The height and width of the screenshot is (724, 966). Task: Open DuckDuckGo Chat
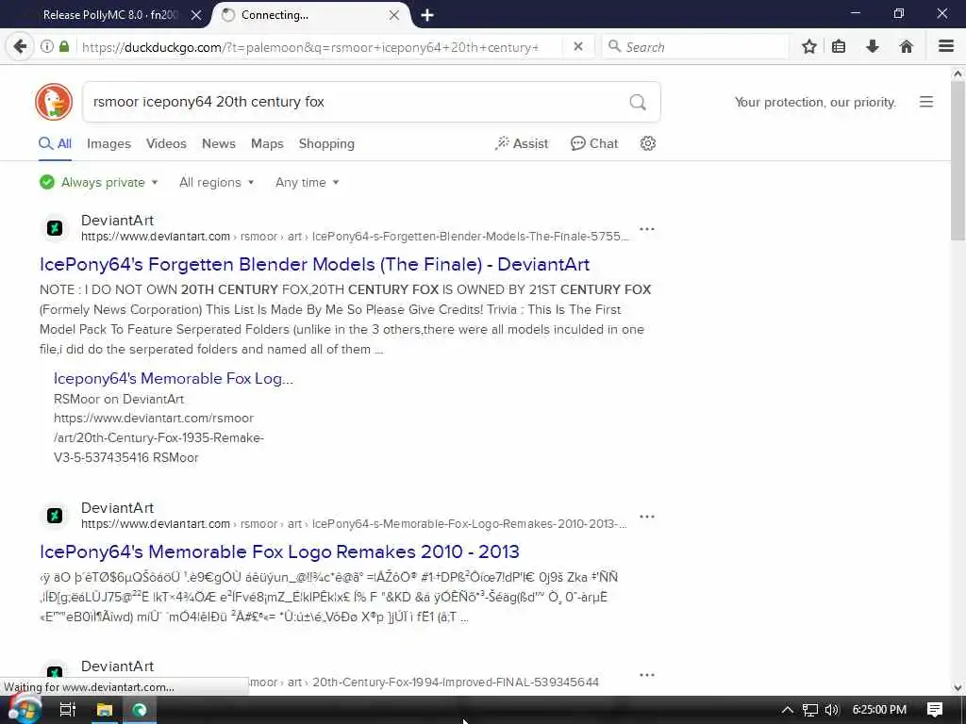(594, 143)
